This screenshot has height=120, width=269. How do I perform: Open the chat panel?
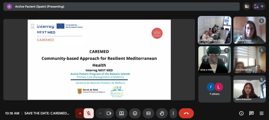pos(251,113)
